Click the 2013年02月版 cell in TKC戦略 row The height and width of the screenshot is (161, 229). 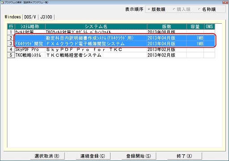coord(167,55)
